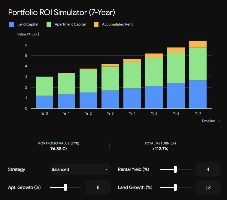Image resolution: width=227 pixels, height=200 pixels.
Task: Click the Portfolio ROI Simulator title
Action: coord(62,12)
